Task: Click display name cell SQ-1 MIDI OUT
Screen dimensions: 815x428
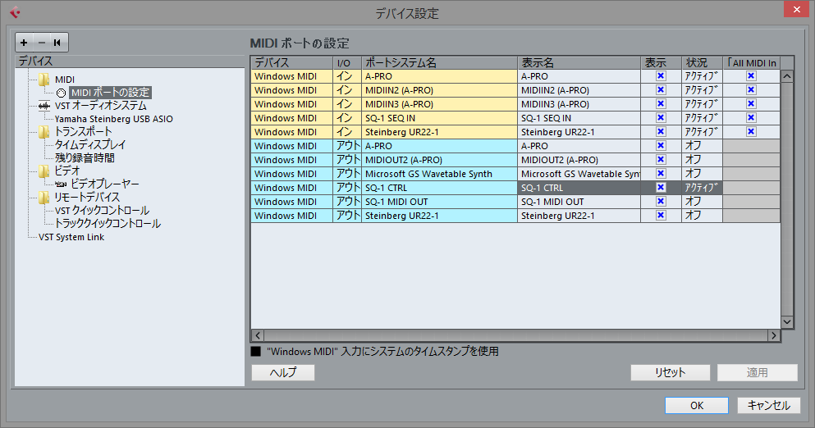Action: tap(579, 202)
